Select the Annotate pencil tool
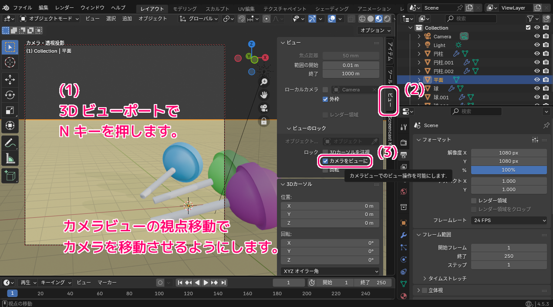The height and width of the screenshot is (307, 553). [10, 142]
